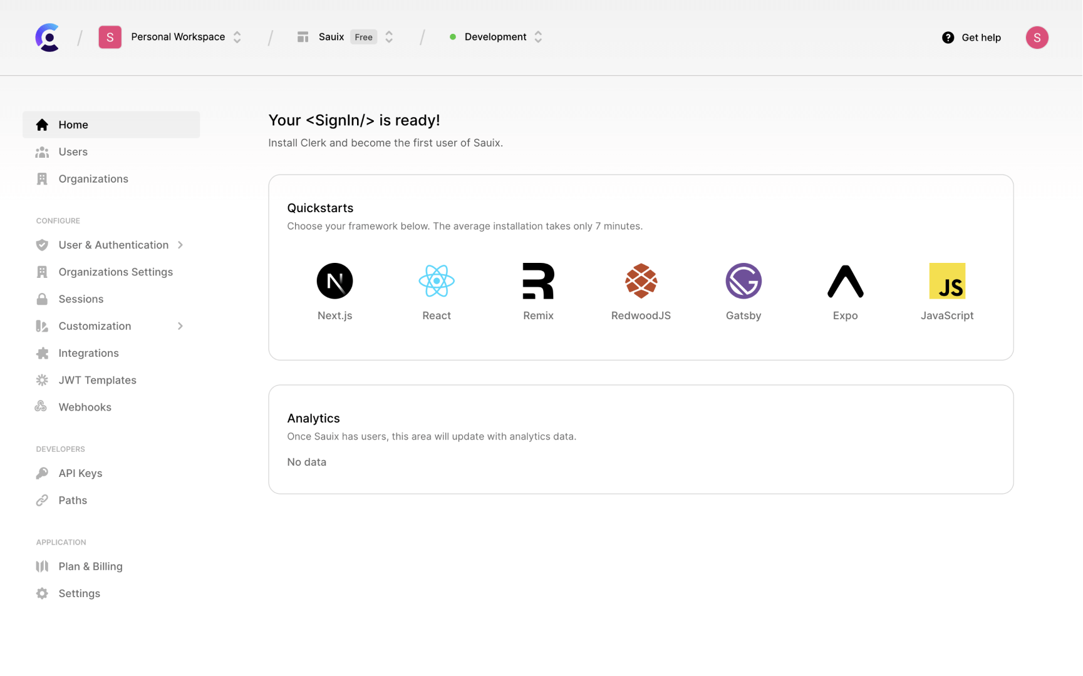Click the Settings gear icon
This screenshot has height=676, width=1083.
(42, 593)
